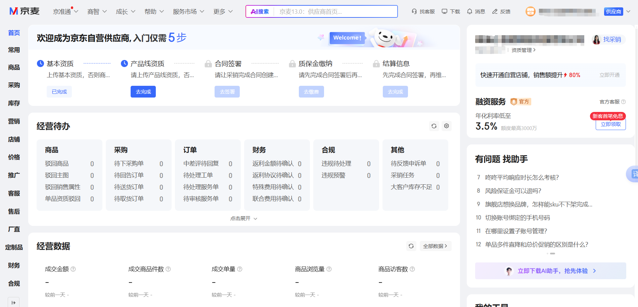Open the settings icon in 经营待办
Viewport: 638px width, 307px height.
446,126
